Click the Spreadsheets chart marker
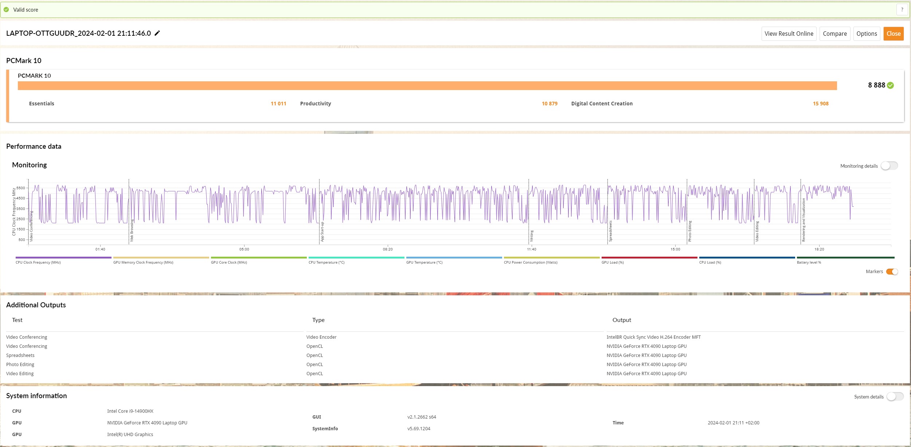Screen dimensions: 911x447 click(x=610, y=231)
